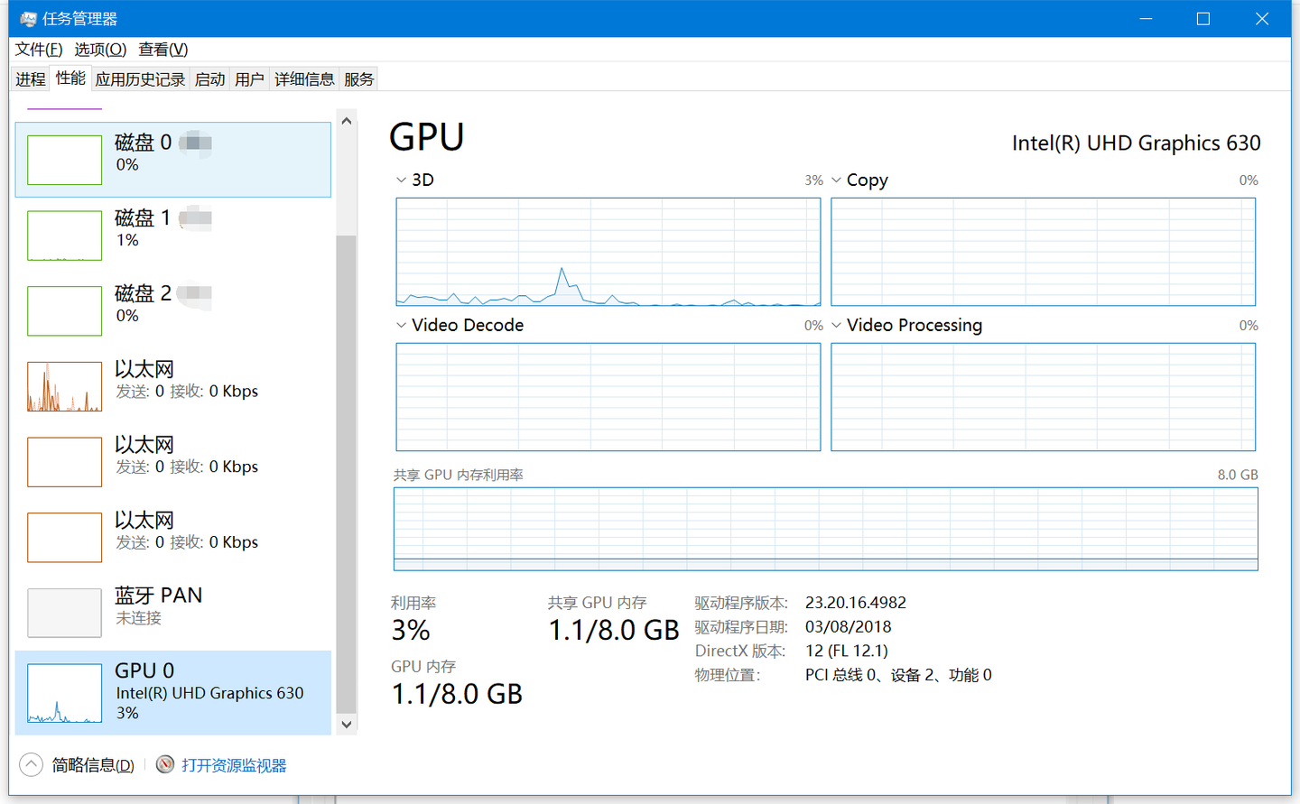
Task: Click the GPU 0 mini graph in the sidebar
Action: click(x=64, y=693)
